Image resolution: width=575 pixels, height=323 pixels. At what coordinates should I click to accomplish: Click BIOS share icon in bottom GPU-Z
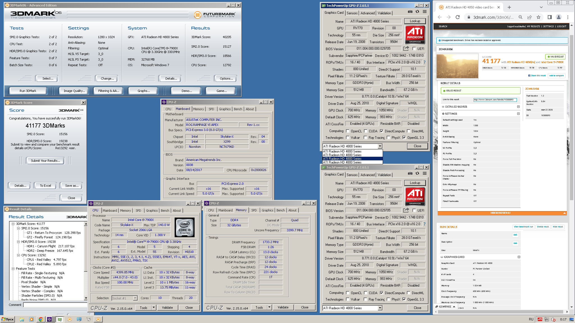406,210
